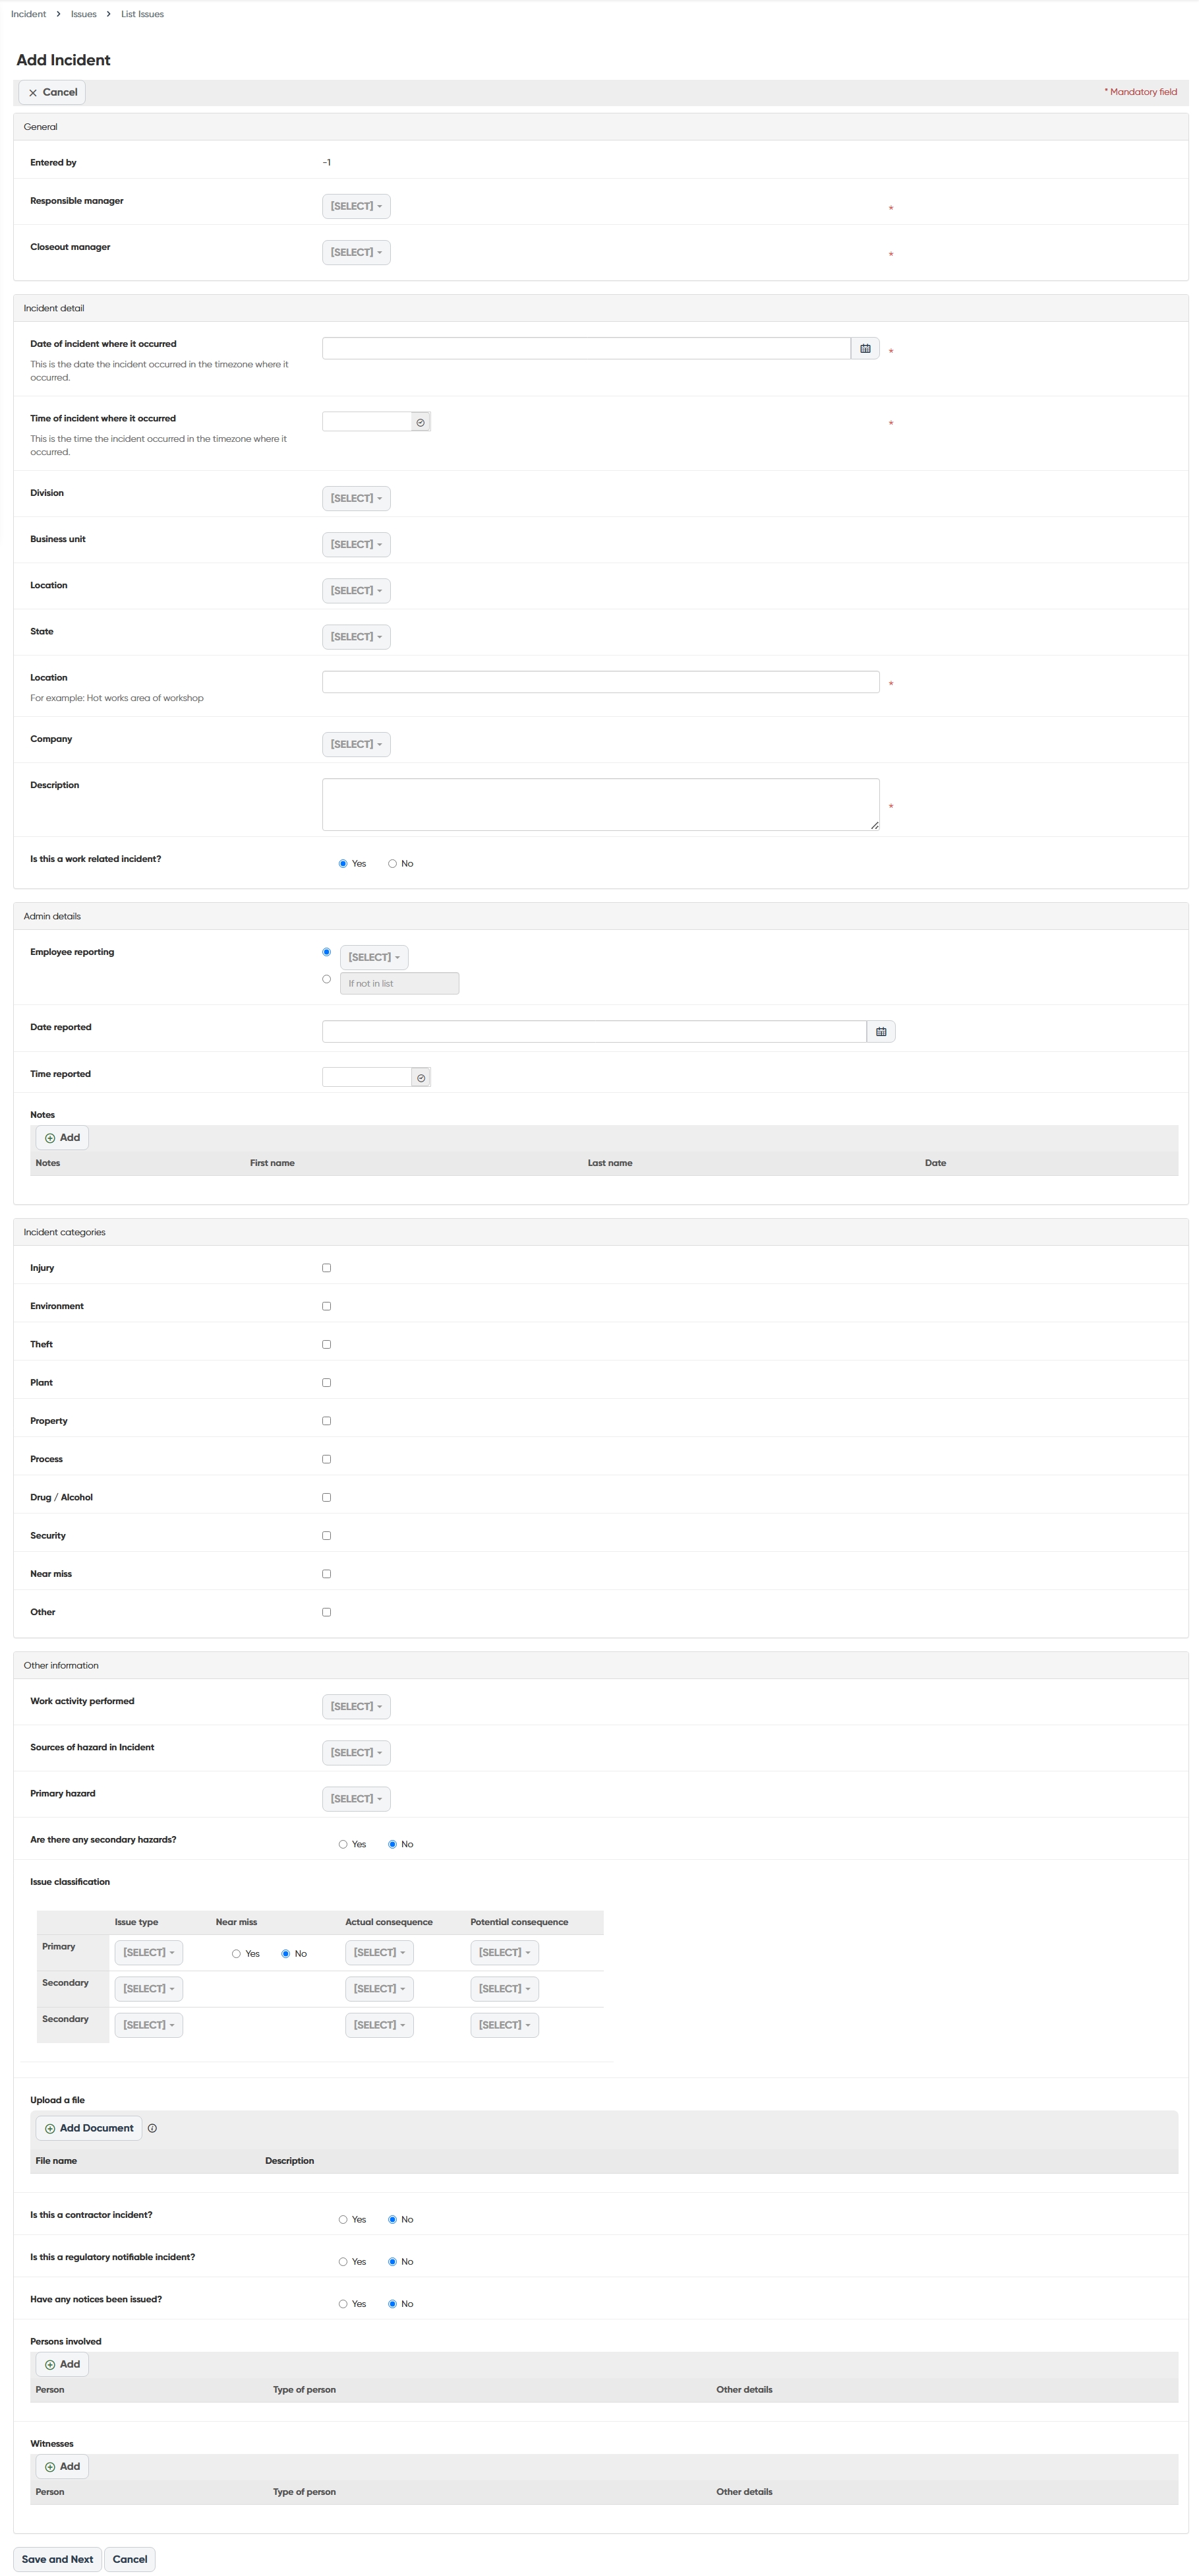Add a person under Persons involved

click(x=62, y=2364)
